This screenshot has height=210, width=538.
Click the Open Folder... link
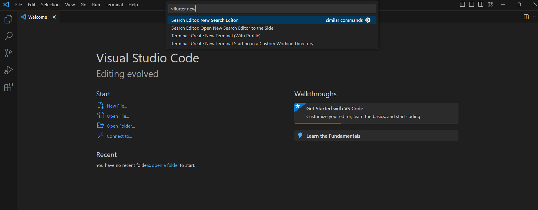(x=121, y=126)
